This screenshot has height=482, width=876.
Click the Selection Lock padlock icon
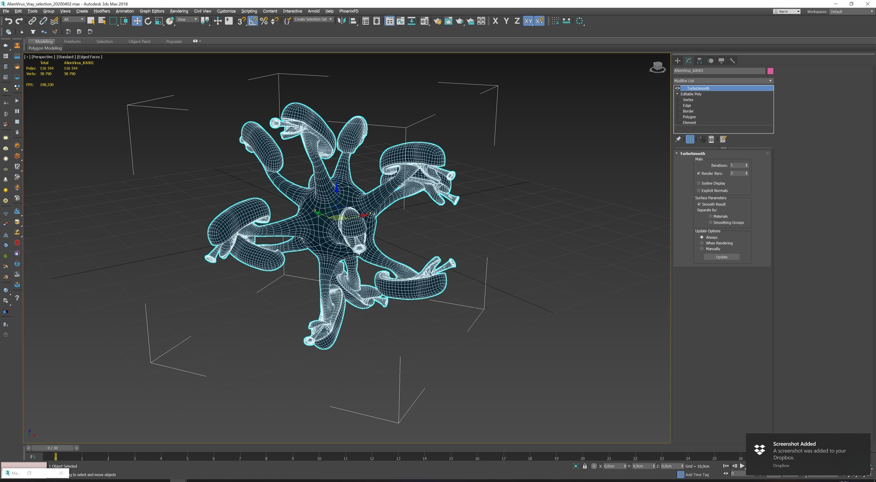(x=585, y=466)
